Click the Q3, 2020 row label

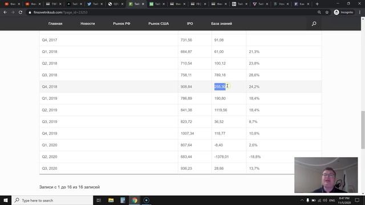(x=50, y=169)
